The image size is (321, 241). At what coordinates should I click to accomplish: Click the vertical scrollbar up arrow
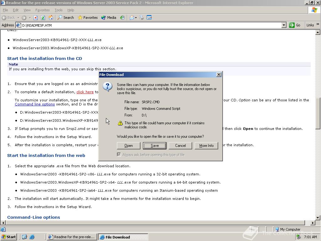[318, 32]
